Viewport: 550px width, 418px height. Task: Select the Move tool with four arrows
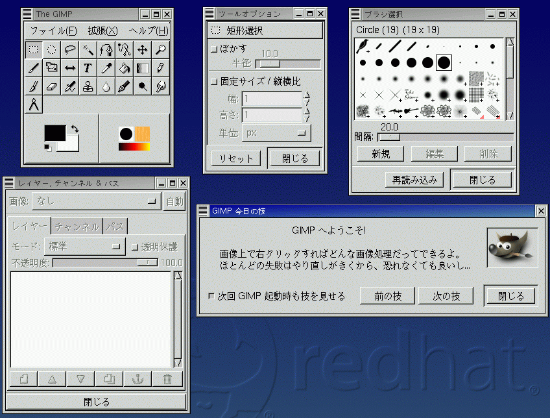coord(143,49)
